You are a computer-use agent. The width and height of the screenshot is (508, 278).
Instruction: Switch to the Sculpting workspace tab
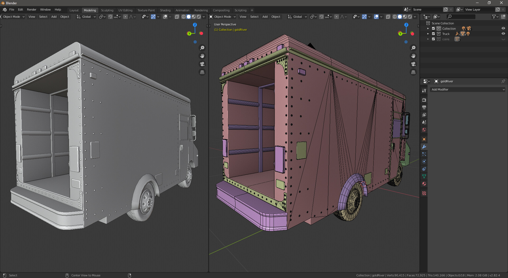click(x=107, y=10)
